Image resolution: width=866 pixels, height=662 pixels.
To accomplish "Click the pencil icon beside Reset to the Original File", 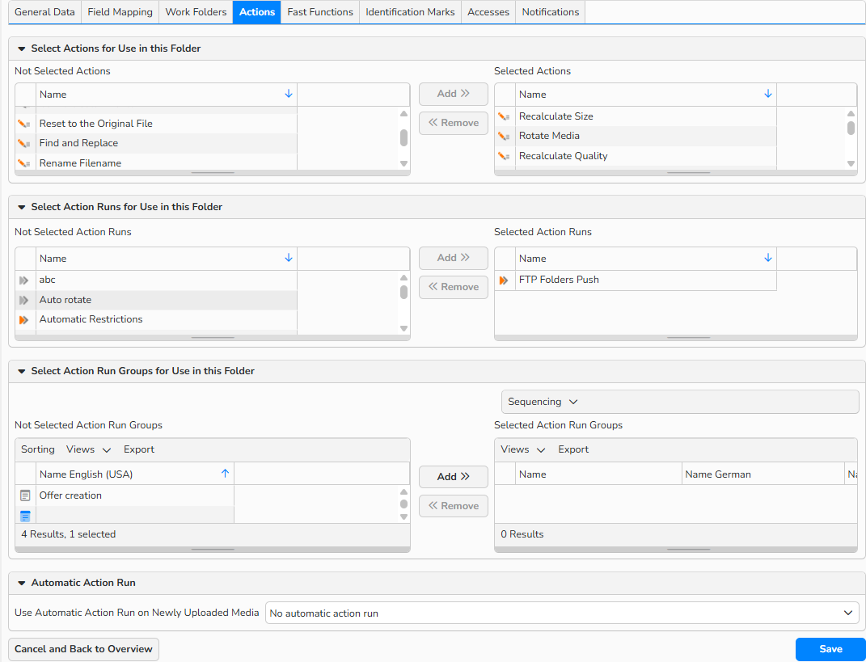I will pyautogui.click(x=23, y=124).
